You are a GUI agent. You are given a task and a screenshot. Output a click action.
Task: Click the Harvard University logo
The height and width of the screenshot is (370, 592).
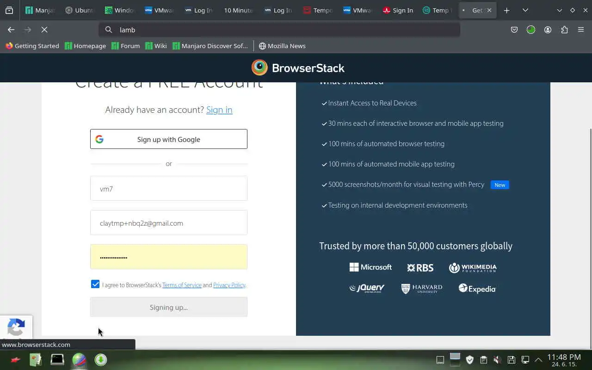point(422,289)
